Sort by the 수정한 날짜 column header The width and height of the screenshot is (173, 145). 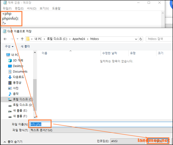pyautogui.click(x=110, y=53)
